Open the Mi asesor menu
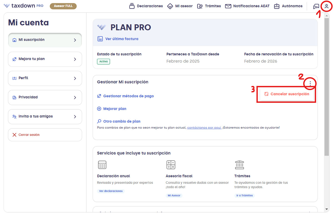333x215 pixels. (x=180, y=6)
